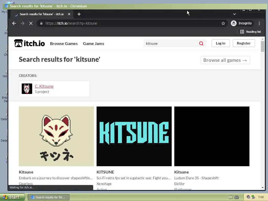The height and width of the screenshot is (201, 268).
Task: Open a new tab with plus button
Action: pyautogui.click(x=79, y=14)
